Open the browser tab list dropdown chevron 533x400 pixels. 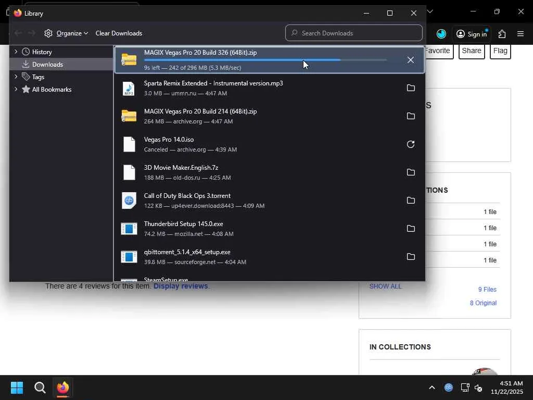(430, 11)
